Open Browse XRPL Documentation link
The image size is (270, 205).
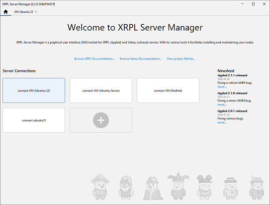tap(94, 58)
